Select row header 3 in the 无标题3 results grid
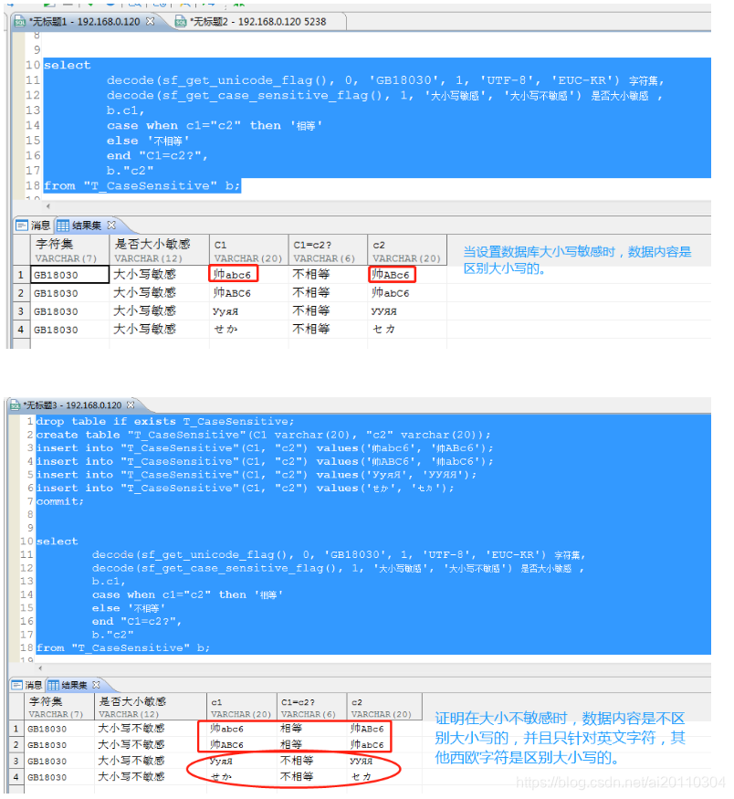This screenshot has height=799, width=734. point(16,762)
